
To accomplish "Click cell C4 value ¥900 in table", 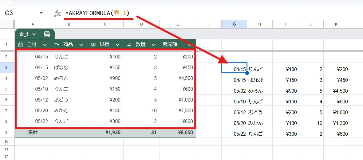I will (105, 78).
